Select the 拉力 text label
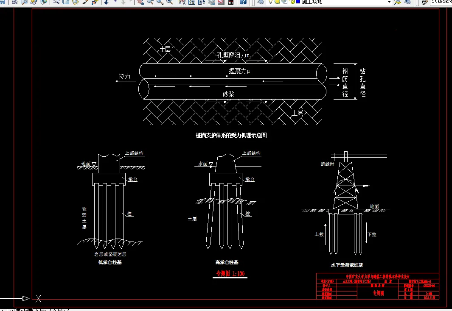The width and height of the screenshot is (452, 311). (x=124, y=77)
